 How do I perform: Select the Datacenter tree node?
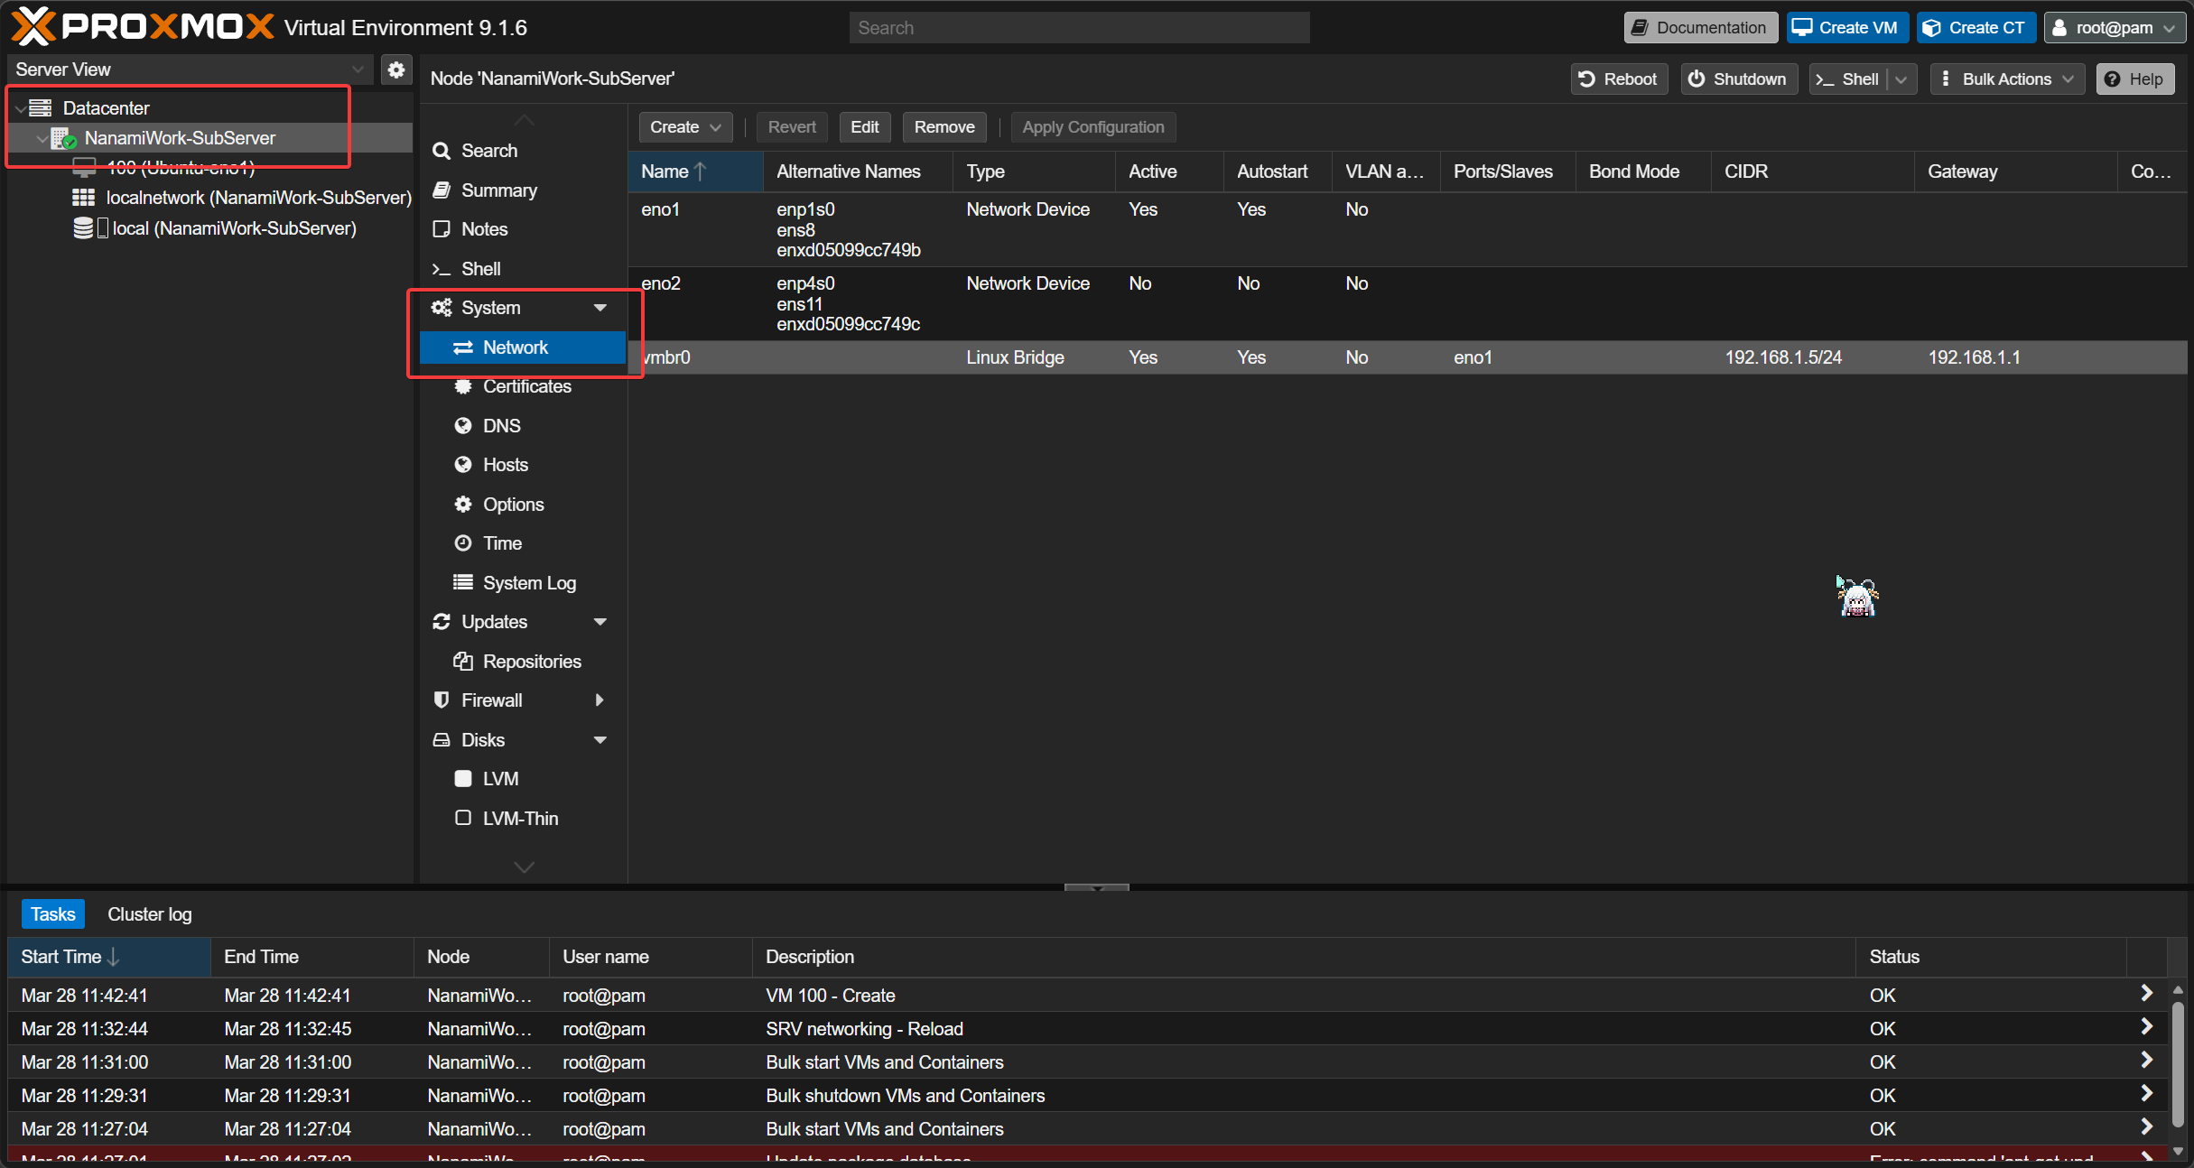[x=106, y=108]
